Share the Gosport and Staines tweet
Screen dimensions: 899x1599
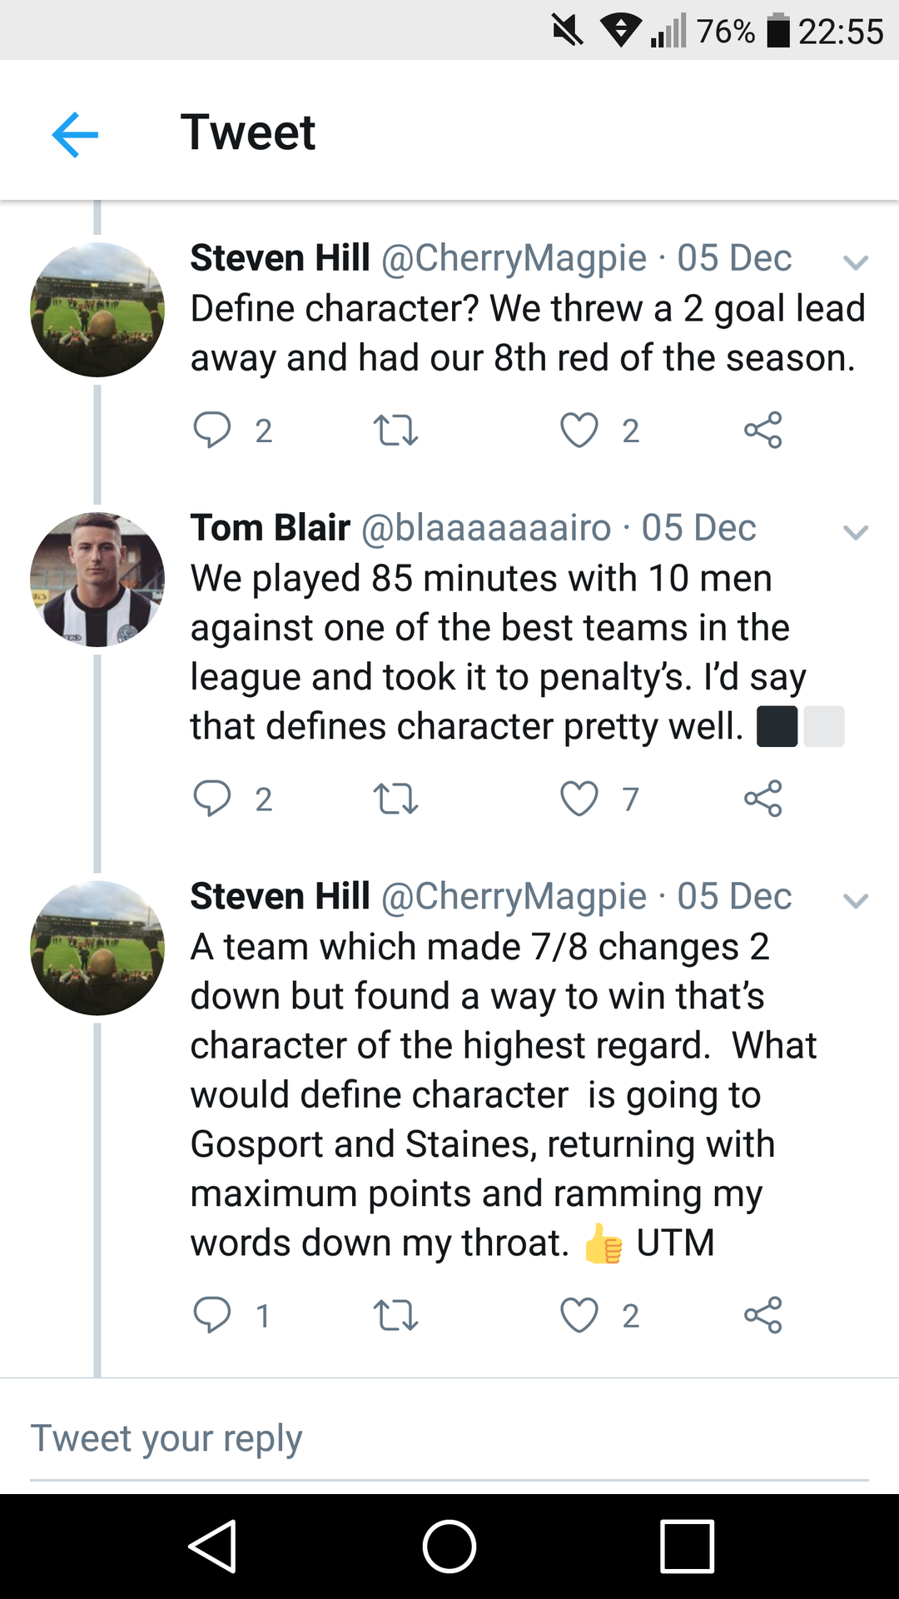pos(762,1316)
